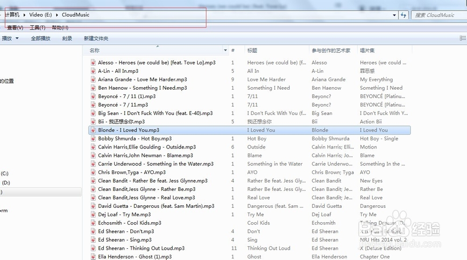This screenshot has width=467, height=260.
Task: Click 新建文件夹 to create a folder
Action: 96,38
